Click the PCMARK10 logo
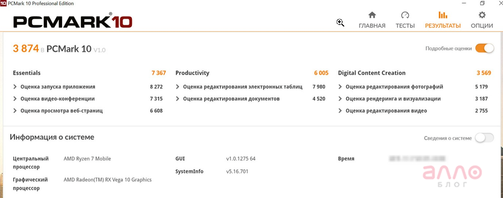The width and height of the screenshot is (503, 198). tap(73, 21)
